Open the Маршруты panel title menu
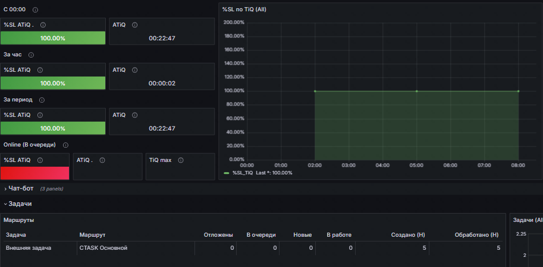The height and width of the screenshot is (267, 543). (x=18, y=220)
